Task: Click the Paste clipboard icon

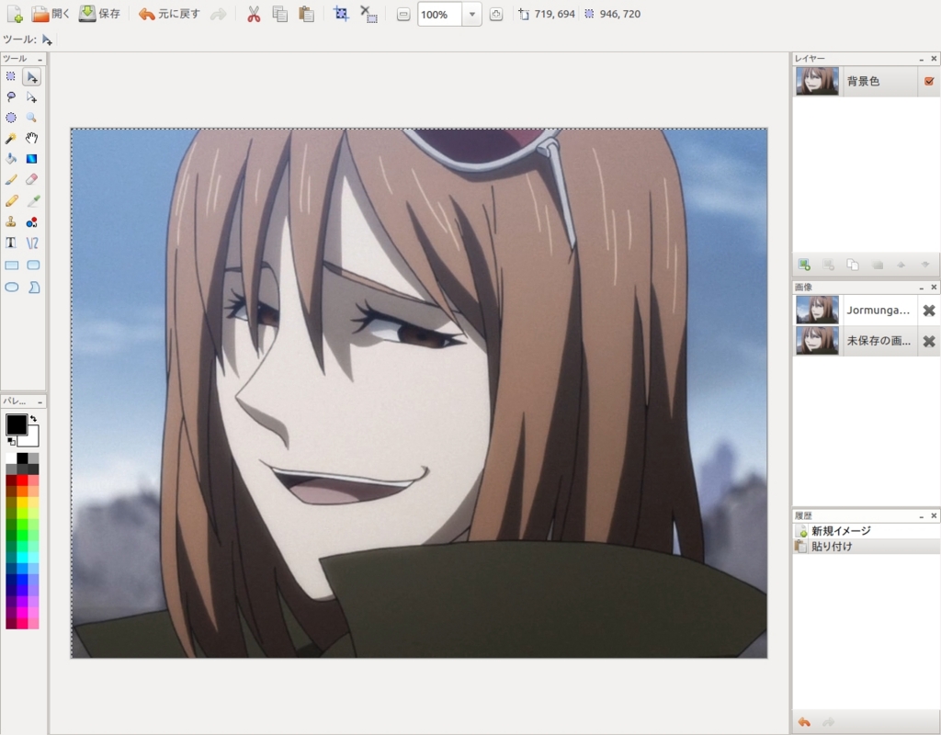Action: (306, 15)
